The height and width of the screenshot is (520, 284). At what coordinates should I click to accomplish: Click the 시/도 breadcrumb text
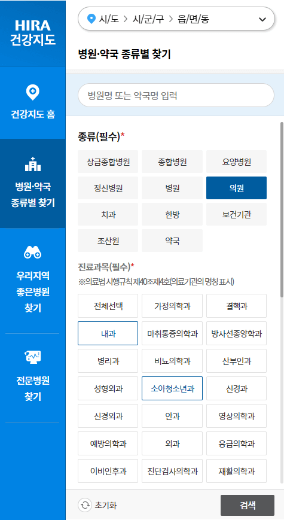(109, 19)
